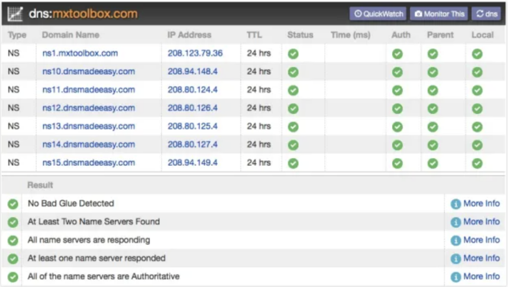Click check icon beside At least one name server responded

click(x=13, y=259)
